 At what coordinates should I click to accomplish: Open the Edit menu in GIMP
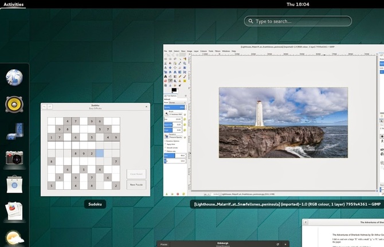[x=170, y=51]
